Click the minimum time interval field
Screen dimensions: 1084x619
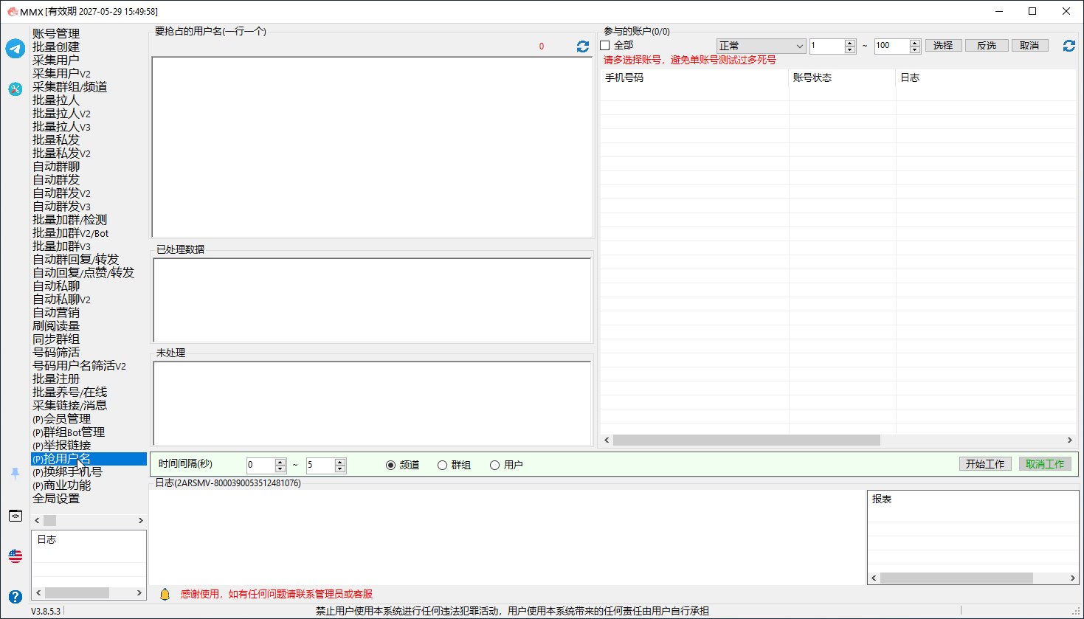click(260, 465)
